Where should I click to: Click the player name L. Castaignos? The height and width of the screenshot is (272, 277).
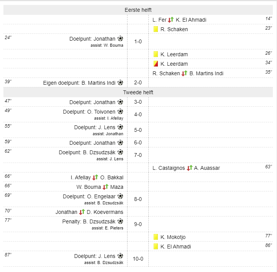tap(168, 168)
